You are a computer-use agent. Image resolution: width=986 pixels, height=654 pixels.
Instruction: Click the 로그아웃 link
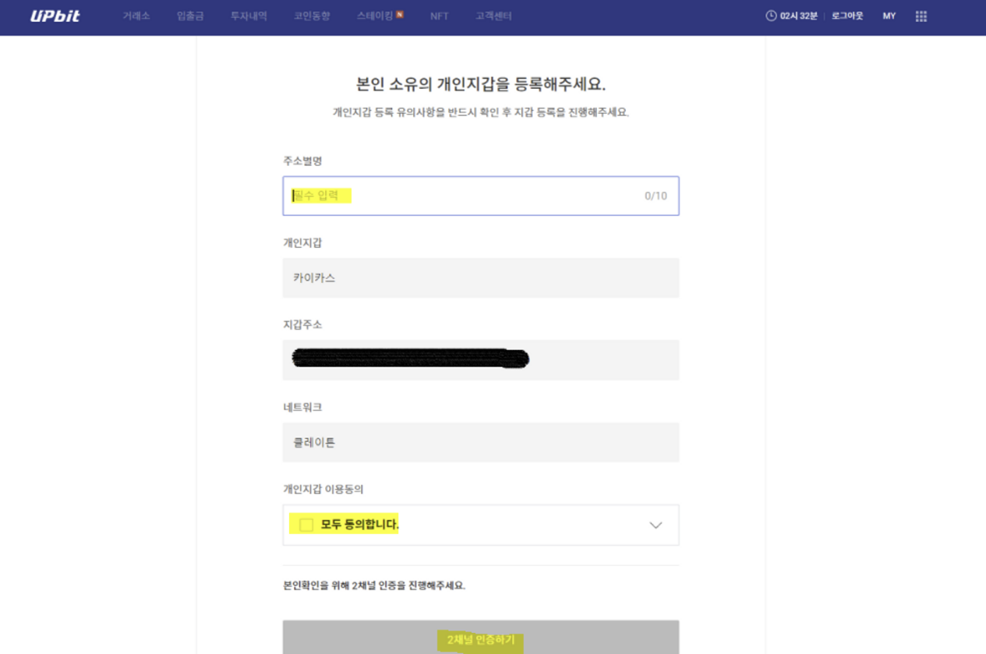(847, 16)
